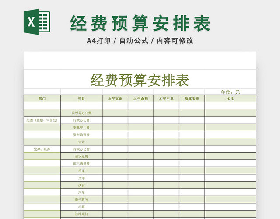Click the 党办、院办 department cell
280x219 pixels.
(42, 149)
